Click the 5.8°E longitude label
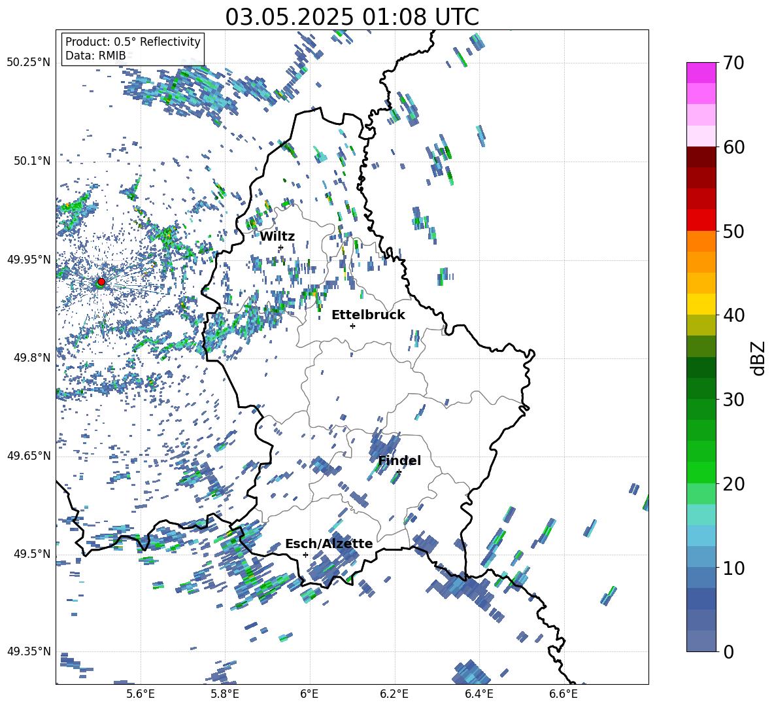The height and width of the screenshot is (707, 774). 225,694
